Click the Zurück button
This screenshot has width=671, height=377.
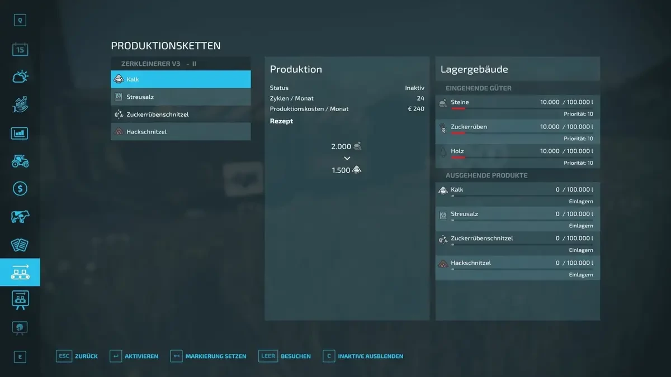(77, 356)
